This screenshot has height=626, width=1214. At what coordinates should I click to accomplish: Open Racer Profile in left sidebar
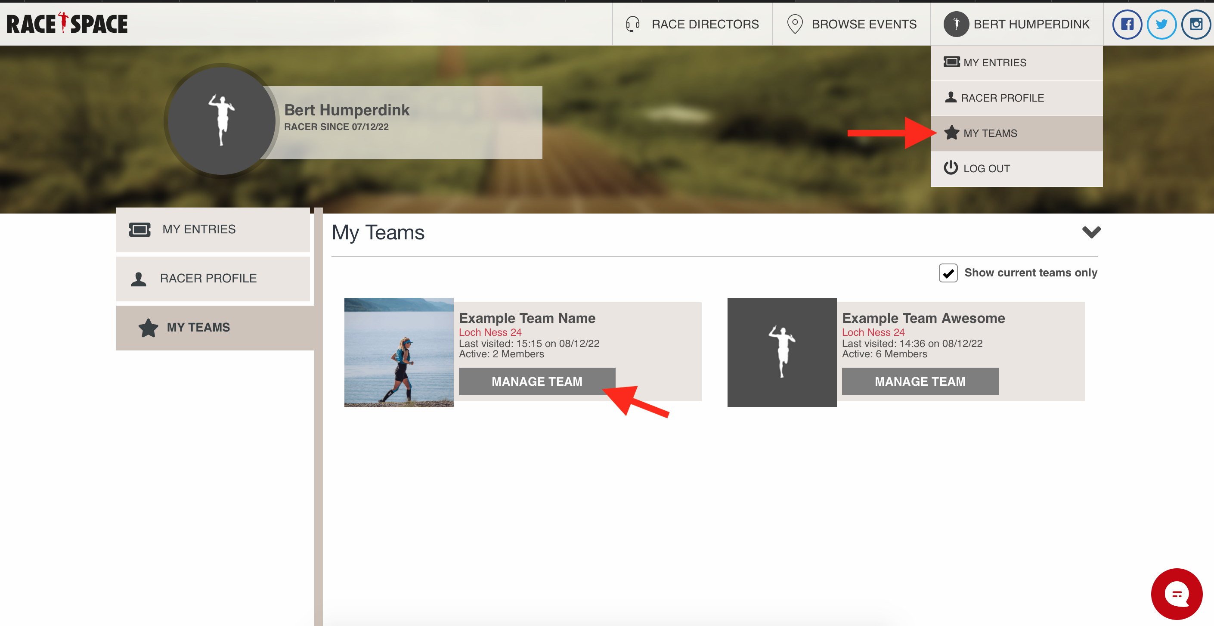[208, 279]
